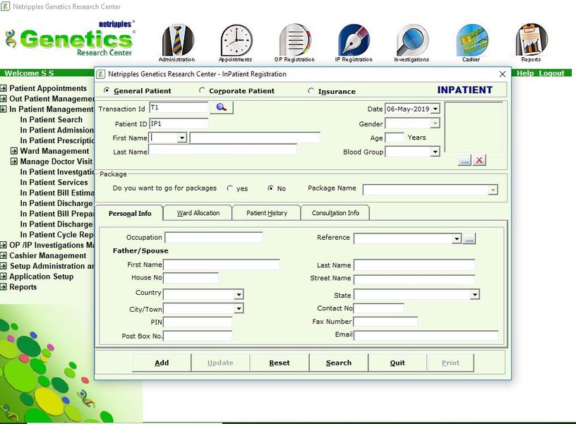The height and width of the screenshot is (424, 576).
Task: Browse for patient photo with ellipsis button
Action: tap(464, 160)
